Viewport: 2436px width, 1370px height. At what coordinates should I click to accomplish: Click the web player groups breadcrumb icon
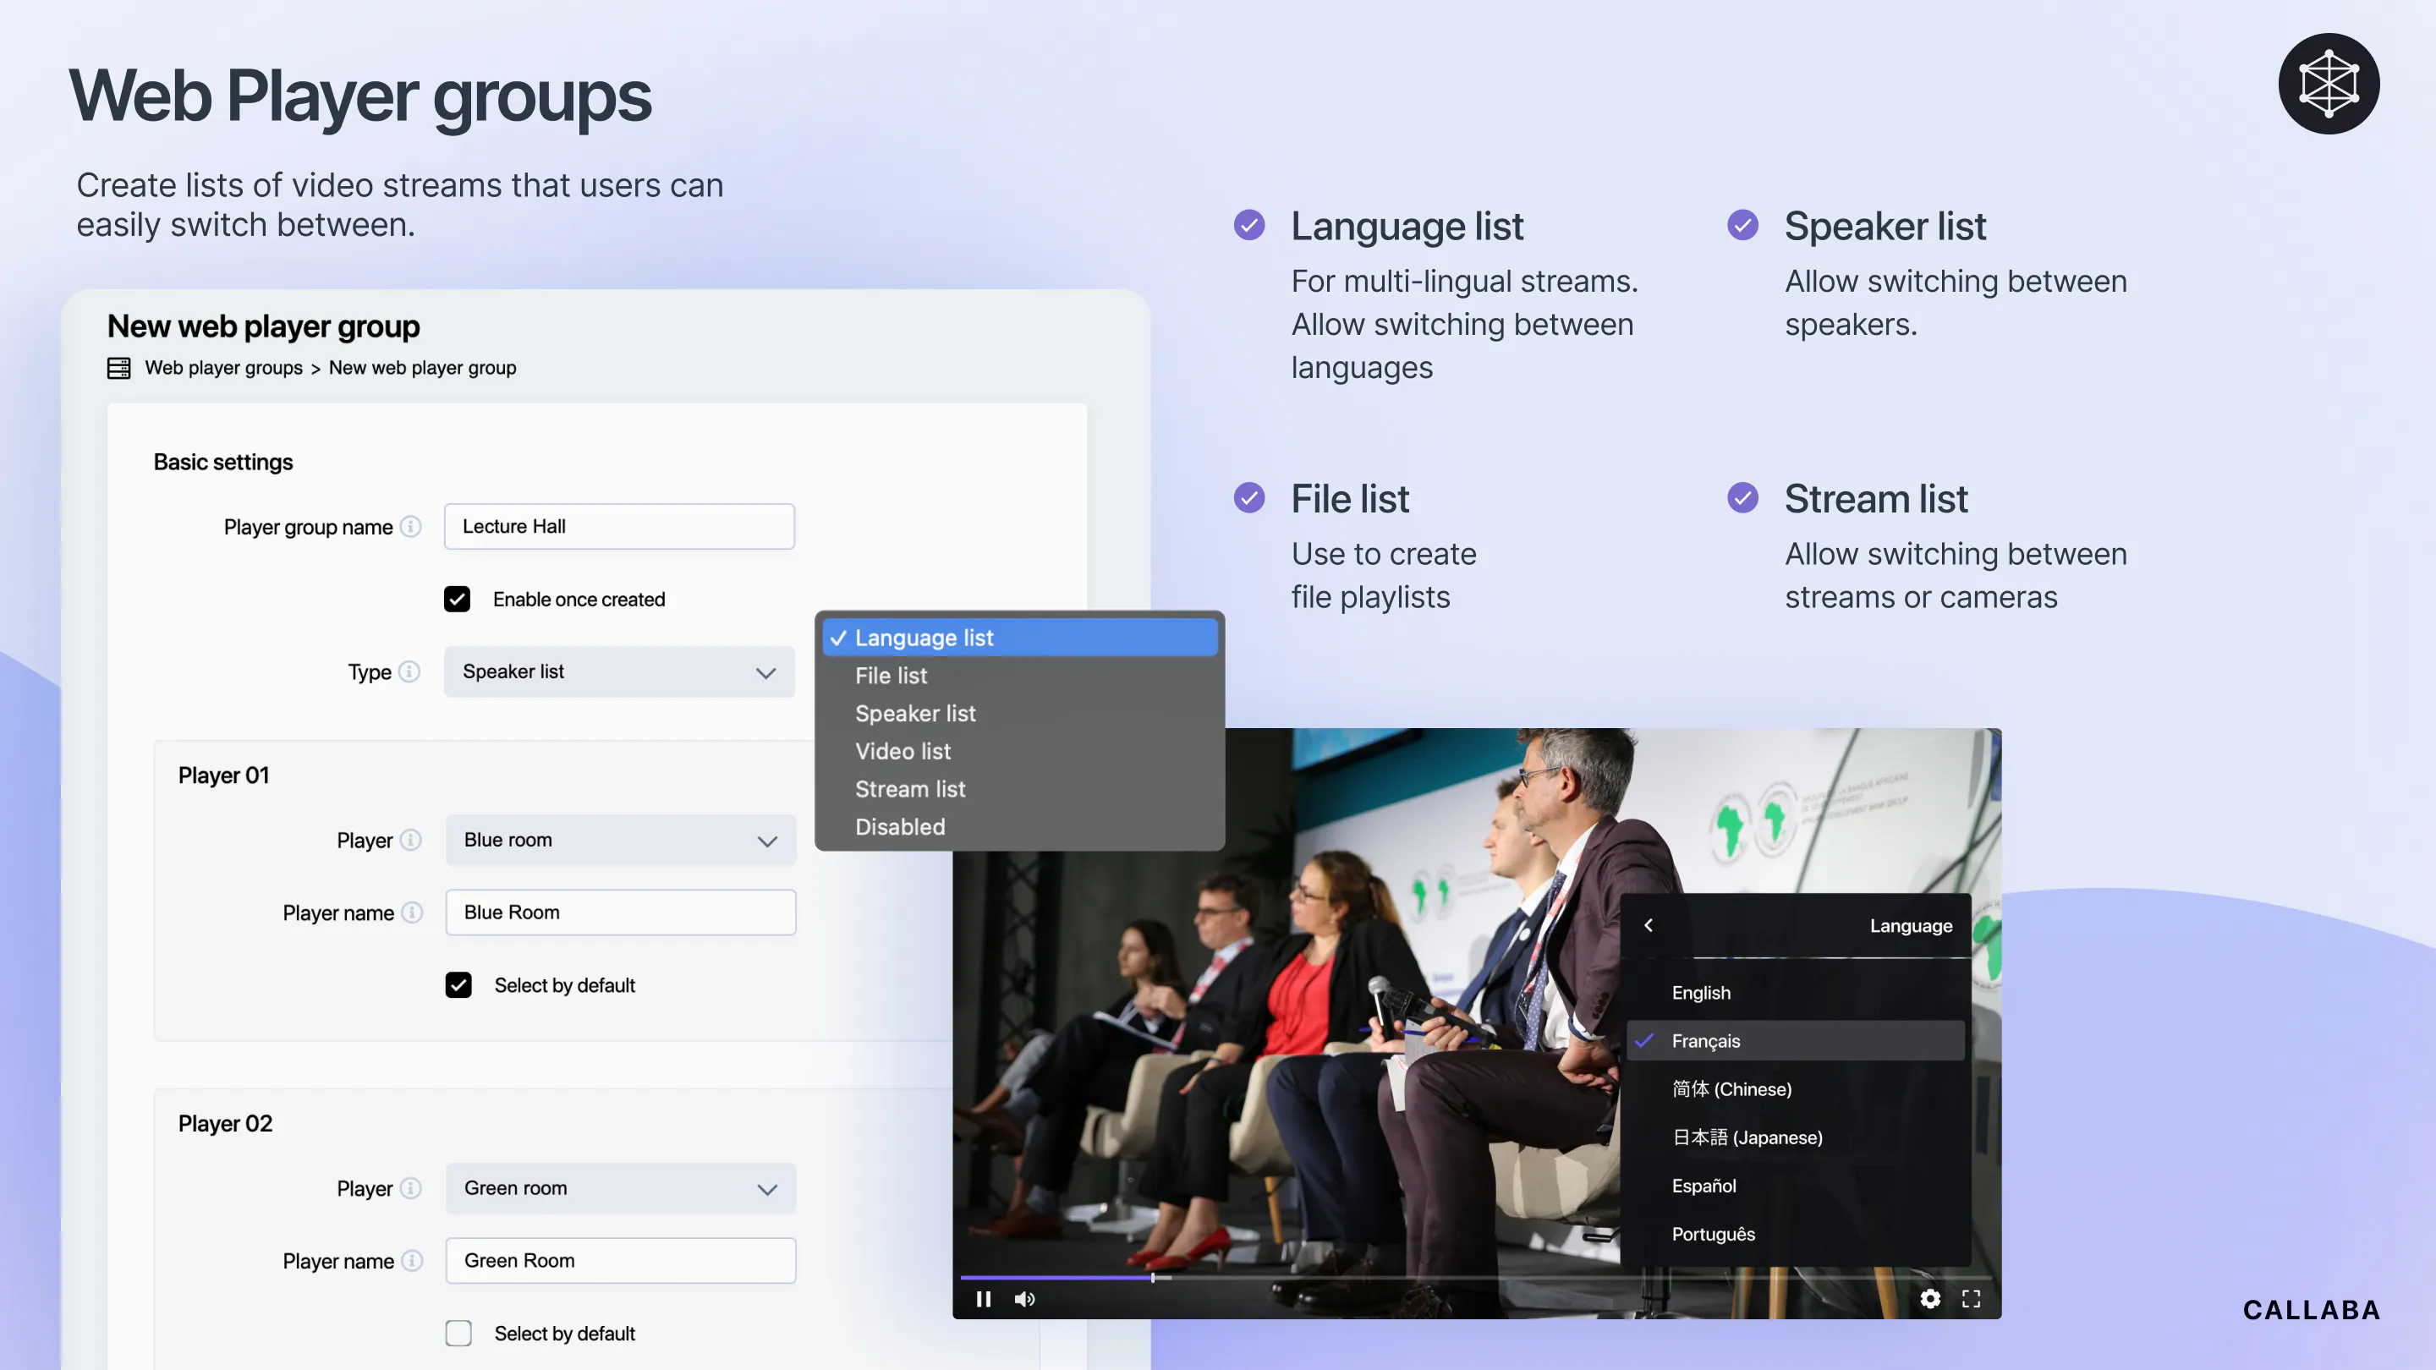119,368
